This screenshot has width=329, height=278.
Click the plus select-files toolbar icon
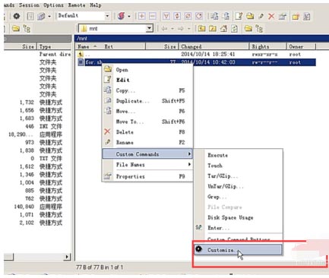pyautogui.click(x=142, y=16)
